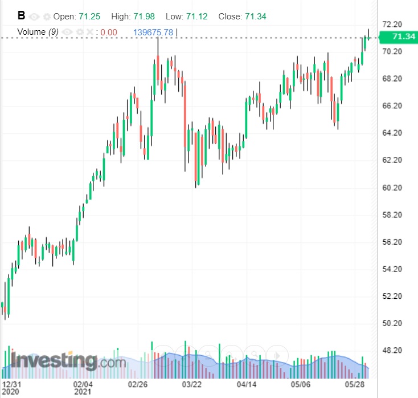Click the 68.20 price axis label

tap(392, 79)
